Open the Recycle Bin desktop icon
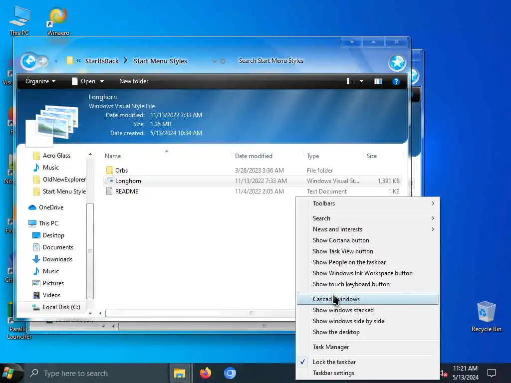The image size is (511, 383). 486,317
